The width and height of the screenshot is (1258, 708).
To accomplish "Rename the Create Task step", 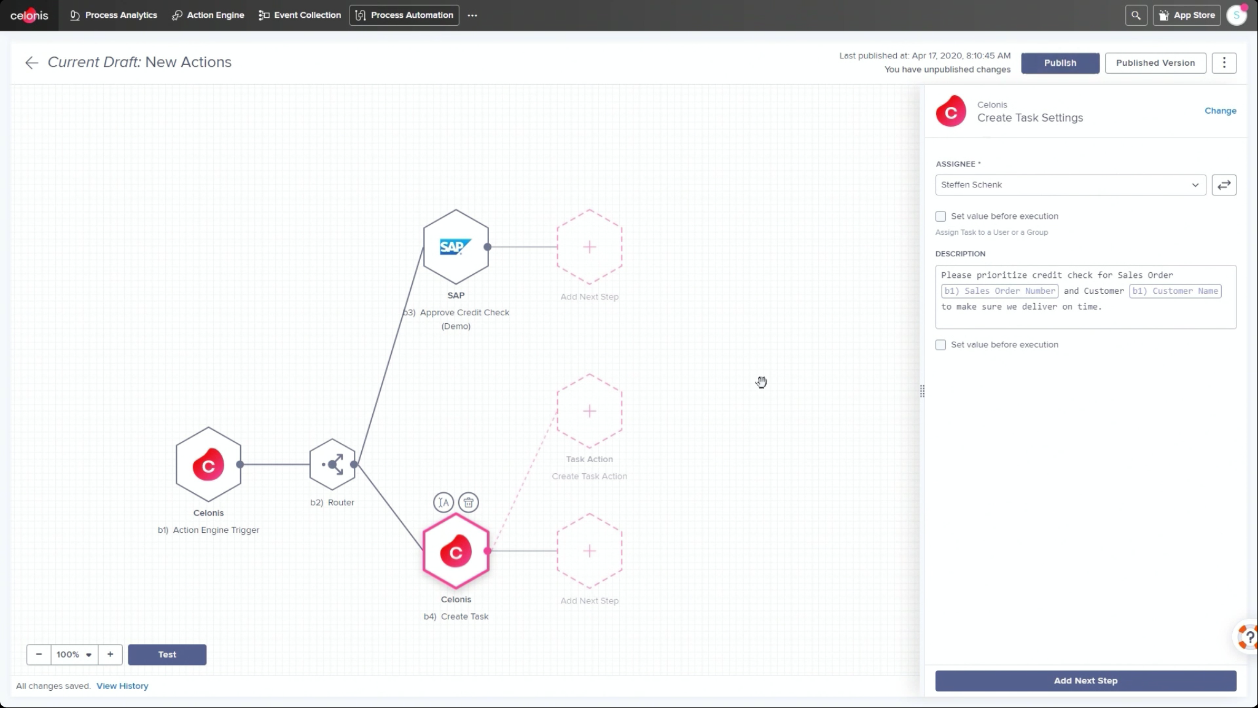I will [x=443, y=502].
